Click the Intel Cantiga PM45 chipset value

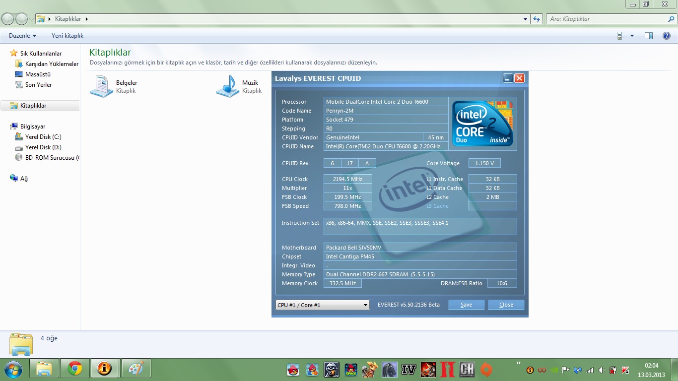click(x=420, y=256)
